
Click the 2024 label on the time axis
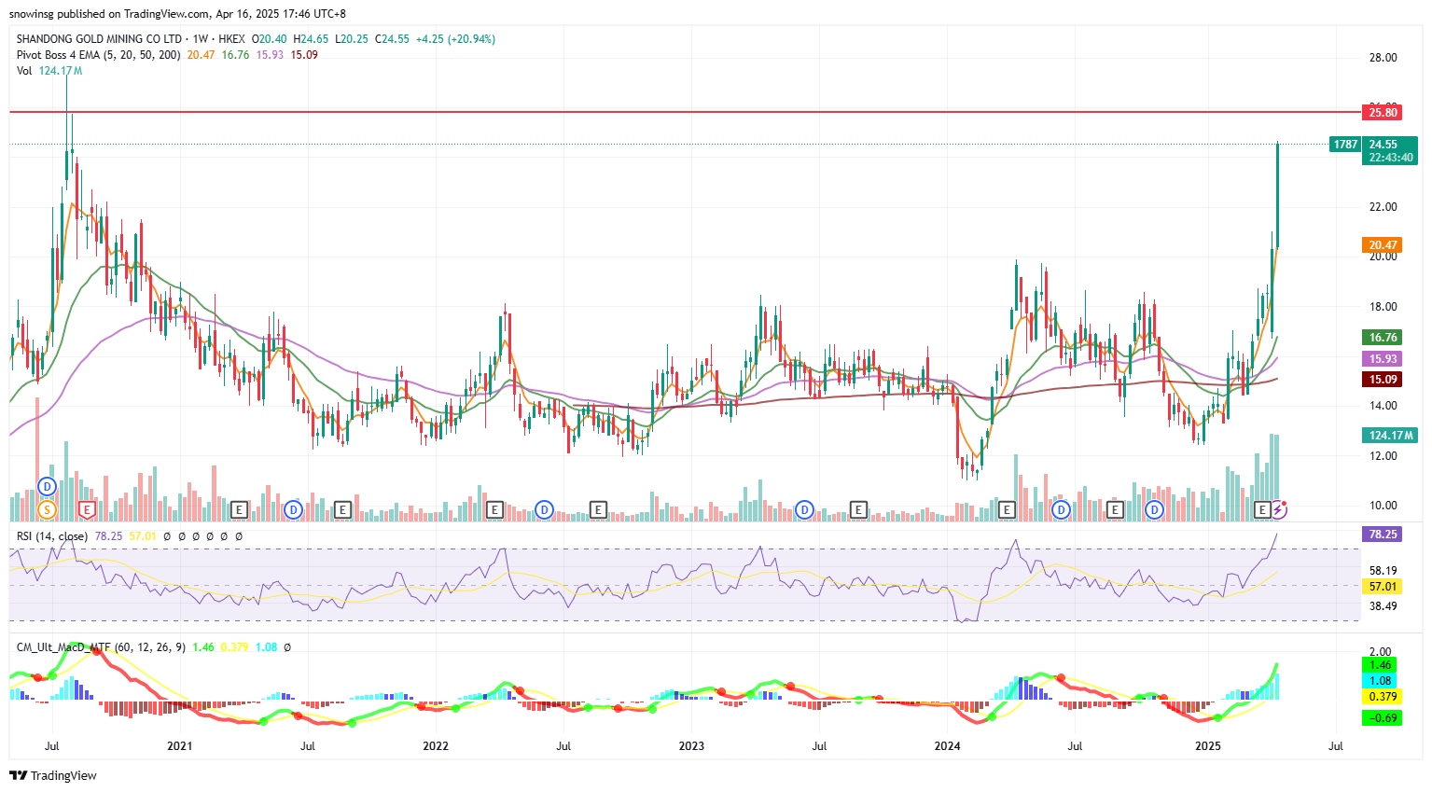coord(947,746)
